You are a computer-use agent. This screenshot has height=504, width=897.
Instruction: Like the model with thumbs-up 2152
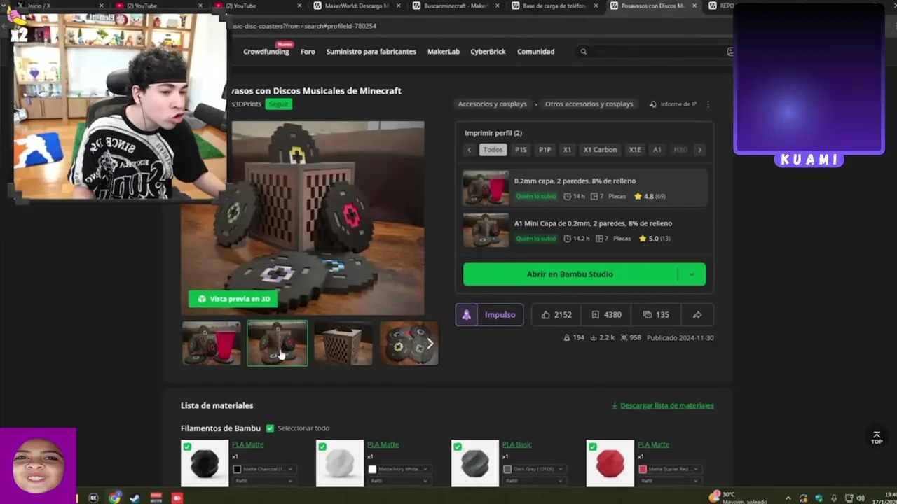tap(557, 315)
